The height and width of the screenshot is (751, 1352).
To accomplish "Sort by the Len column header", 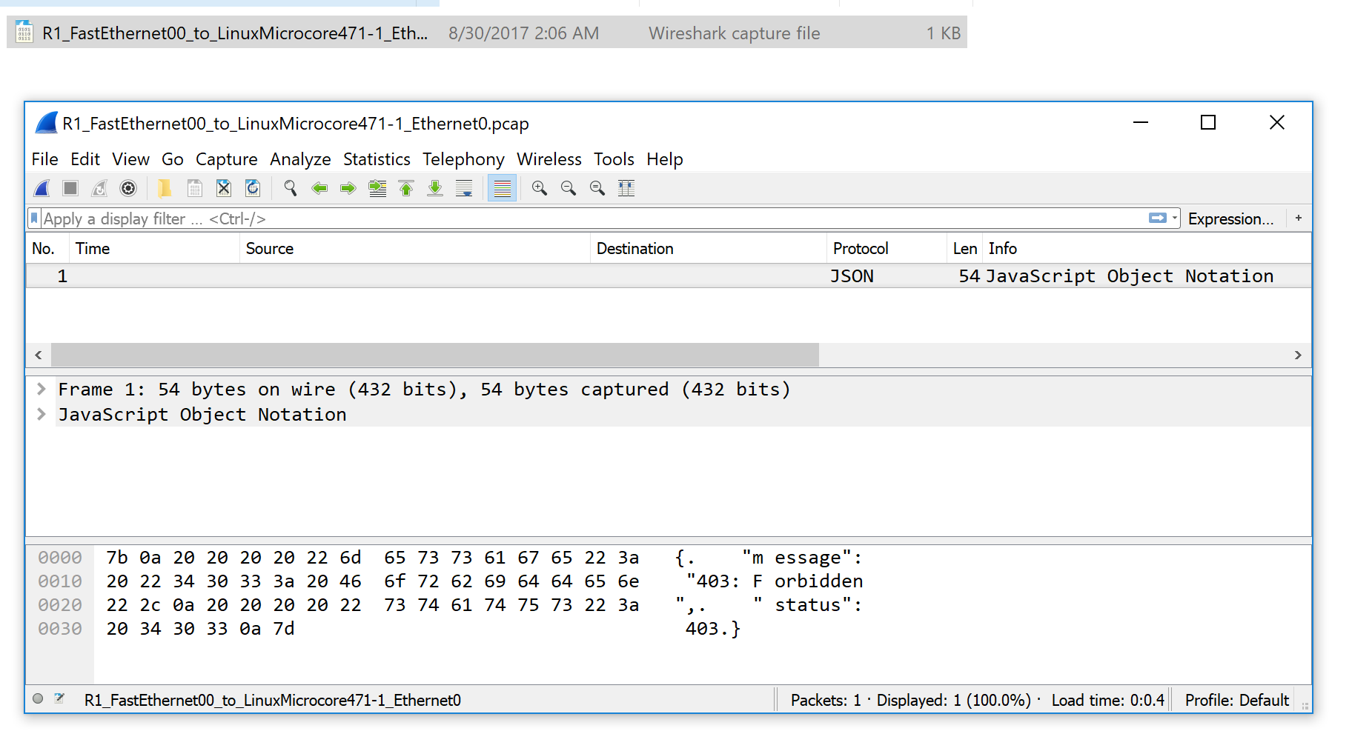I will 964,249.
